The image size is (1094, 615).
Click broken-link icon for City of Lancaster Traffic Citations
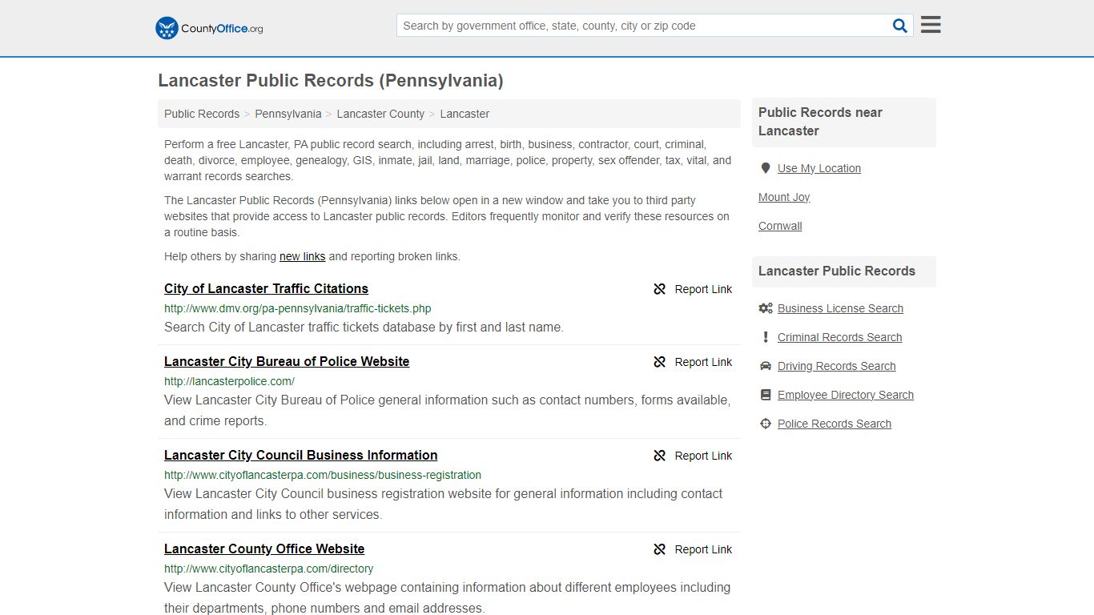pyautogui.click(x=660, y=289)
